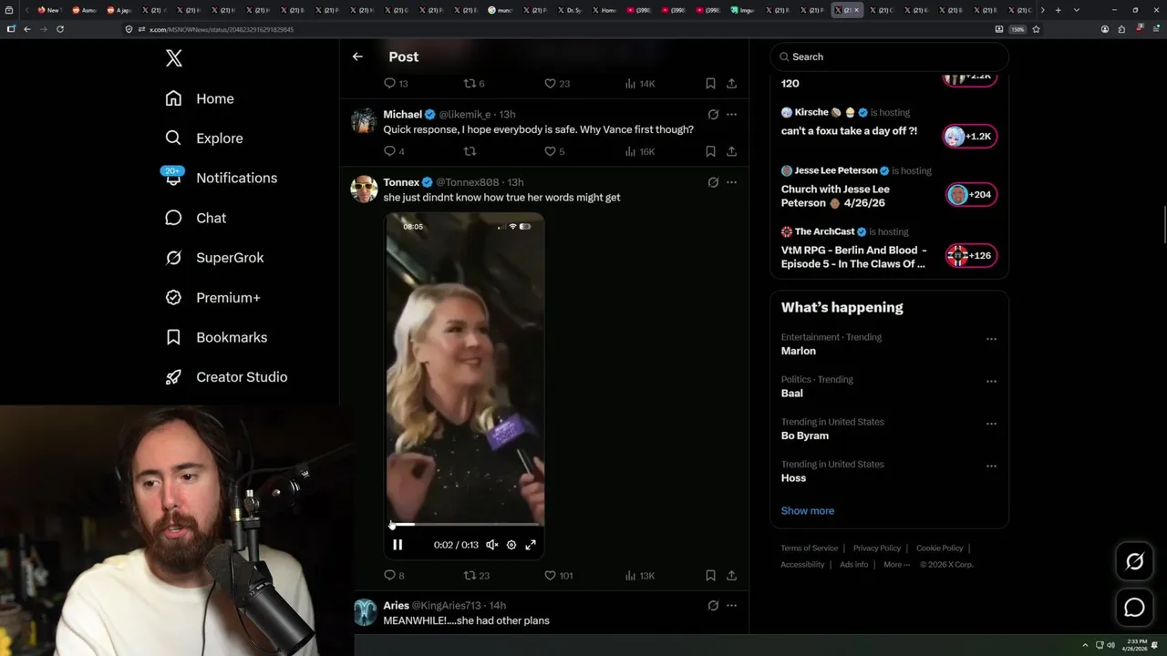Reply to Tonnex's post (8 replies)

click(x=394, y=576)
